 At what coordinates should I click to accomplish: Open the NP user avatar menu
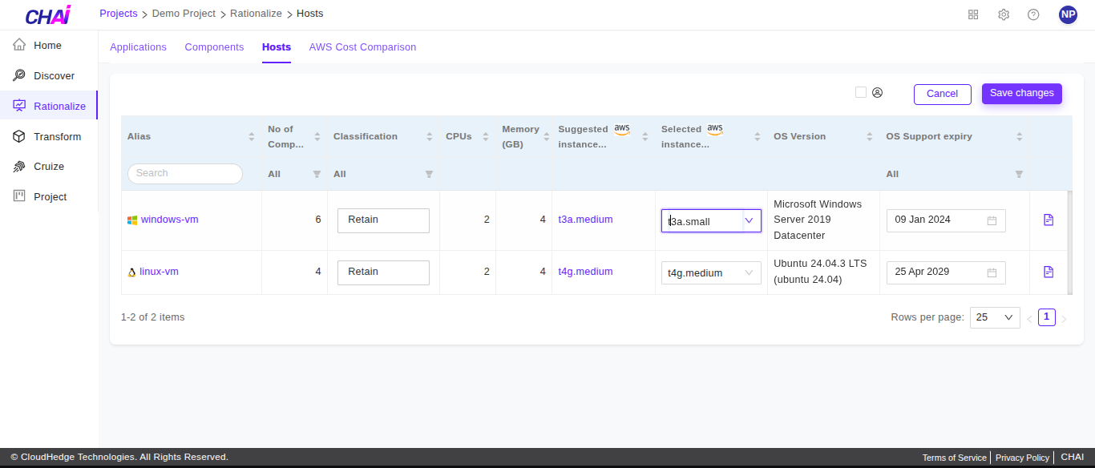[1068, 14]
